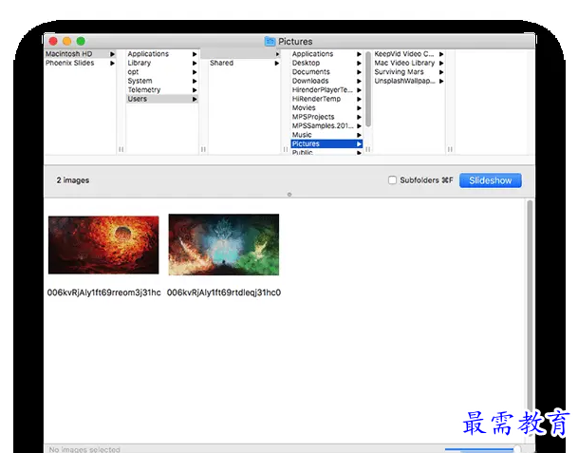Start the Slideshow
The image size is (578, 453).
[x=491, y=180]
